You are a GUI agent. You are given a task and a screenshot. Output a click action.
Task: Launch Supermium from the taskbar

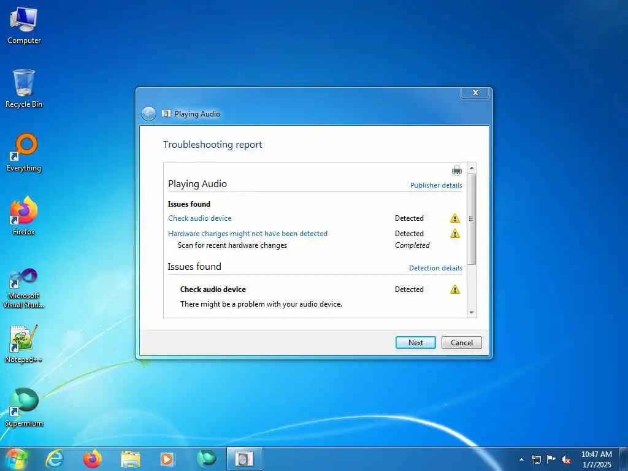pyautogui.click(x=206, y=459)
